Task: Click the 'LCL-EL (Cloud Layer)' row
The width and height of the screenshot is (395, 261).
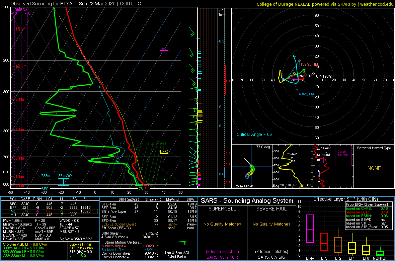Action: (148, 224)
